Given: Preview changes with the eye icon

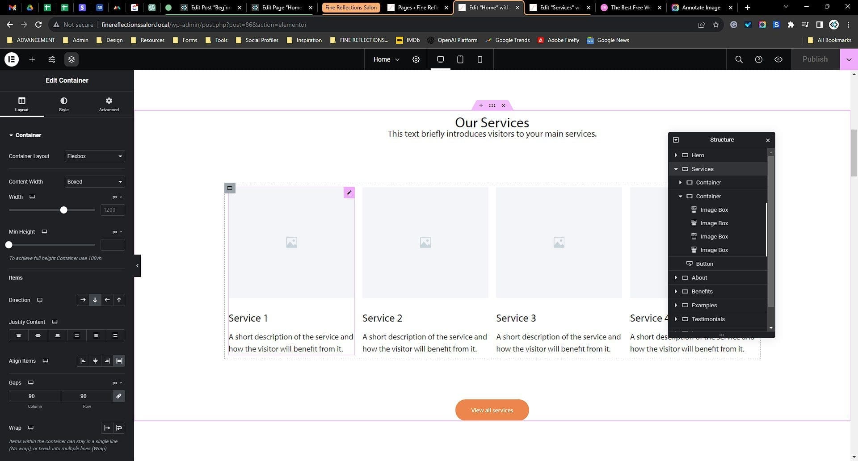Looking at the screenshot, I should pyautogui.click(x=778, y=59).
